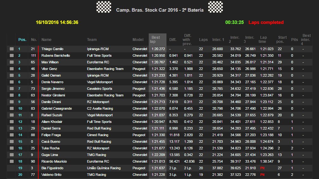Click the name Bia Figueiredo
319x179 pixels.
click(52, 168)
